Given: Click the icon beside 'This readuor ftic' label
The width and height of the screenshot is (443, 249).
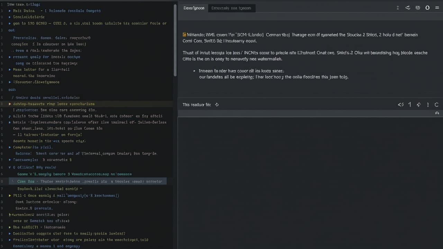Looking at the screenshot, I should pos(217,104).
